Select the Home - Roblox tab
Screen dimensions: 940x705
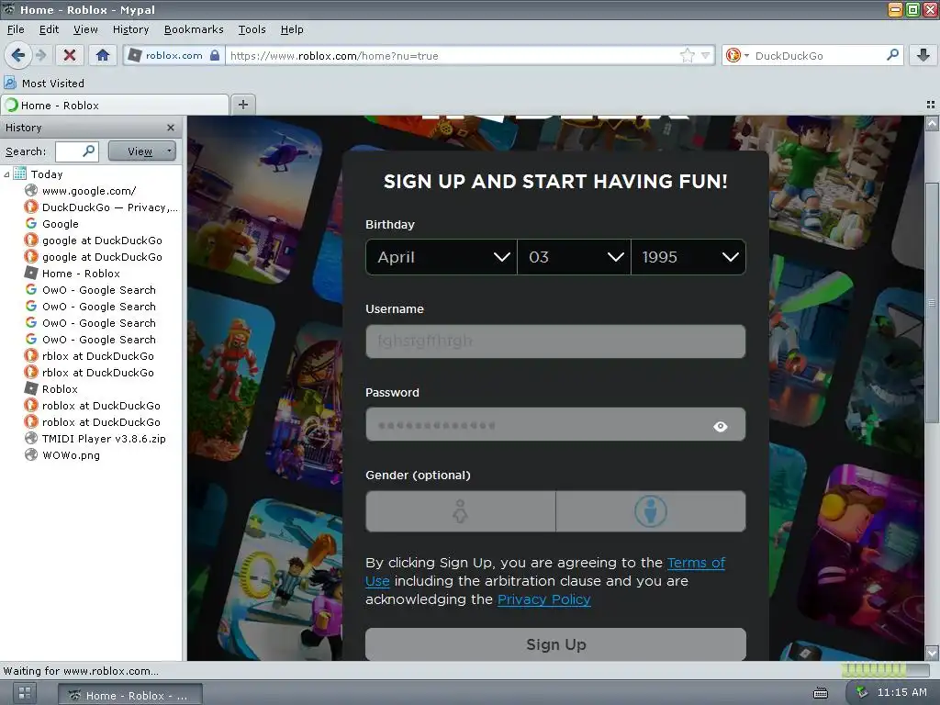click(115, 106)
